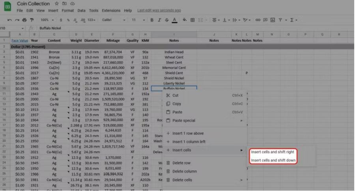Select Delete row from context menu
The height and width of the screenshot is (191, 355).
(181, 163)
